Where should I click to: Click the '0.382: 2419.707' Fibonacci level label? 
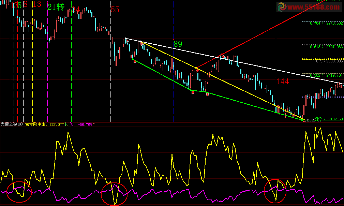tap(326, 75)
